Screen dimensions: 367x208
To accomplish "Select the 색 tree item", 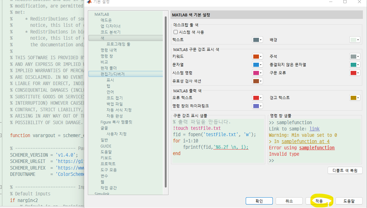I will [x=126, y=38].
